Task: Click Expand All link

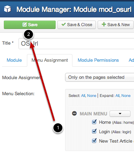Action: click(118, 96)
